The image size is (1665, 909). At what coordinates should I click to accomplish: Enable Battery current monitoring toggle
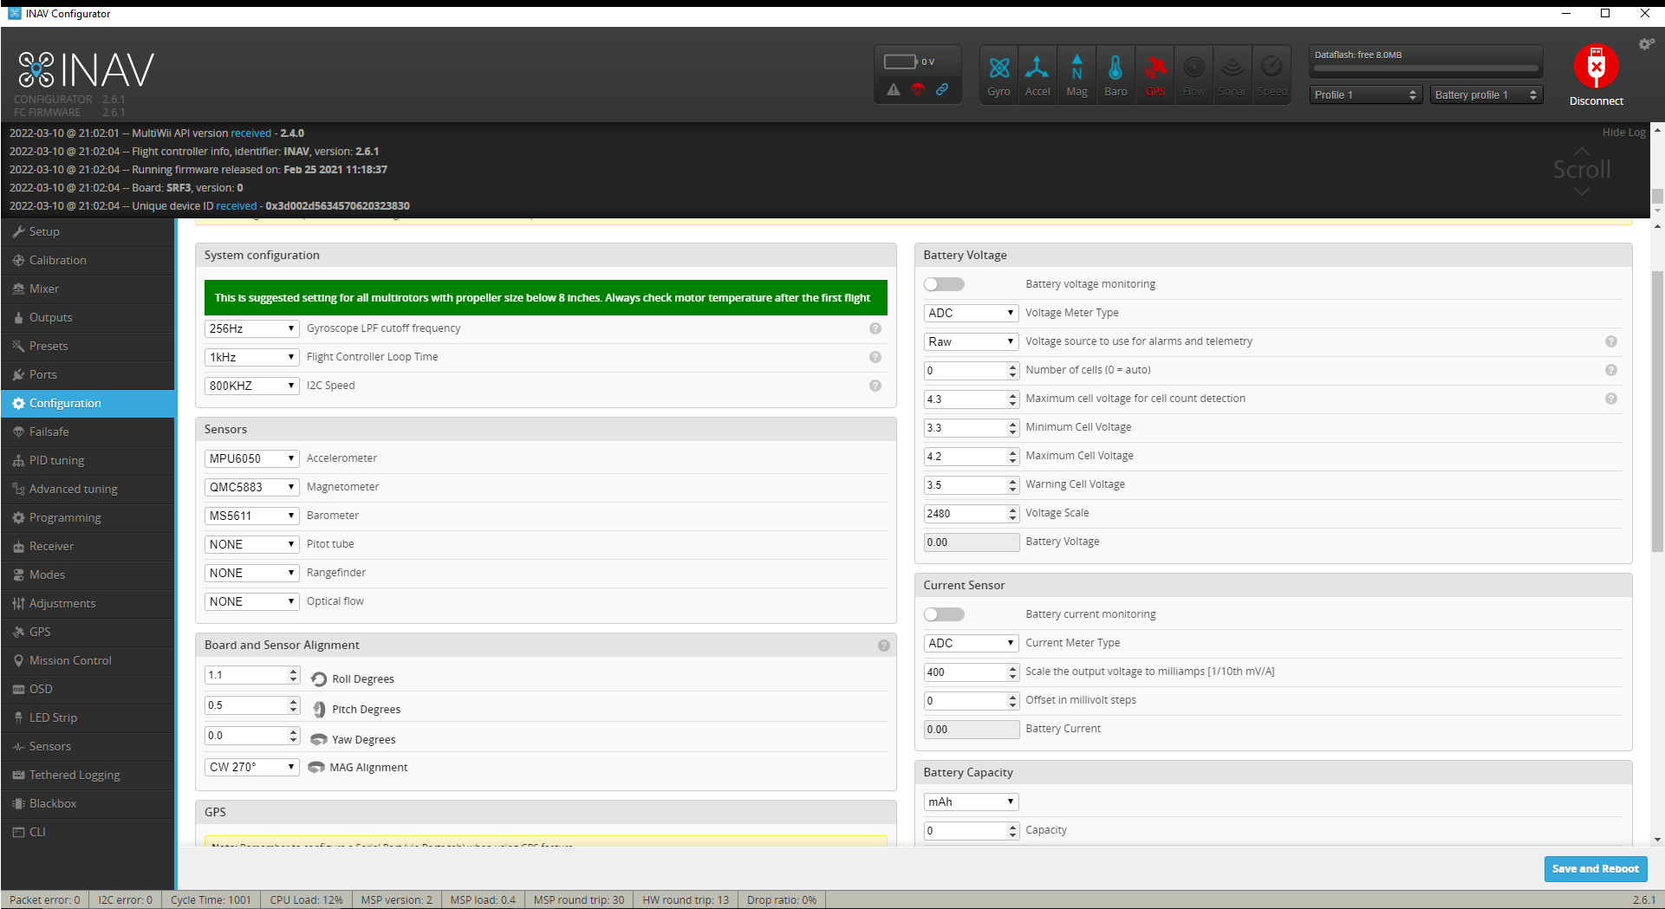[x=944, y=614]
